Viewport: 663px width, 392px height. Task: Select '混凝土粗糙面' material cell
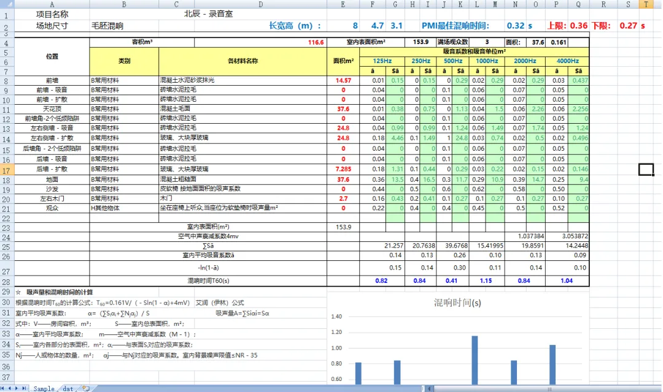click(x=242, y=179)
